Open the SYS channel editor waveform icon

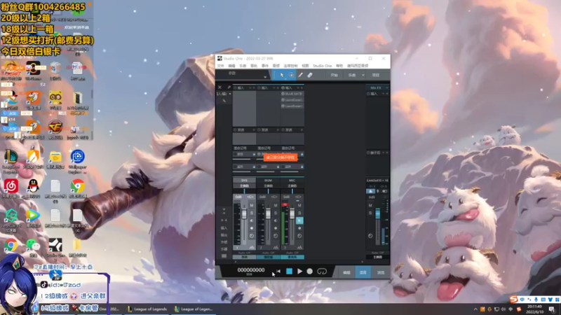pyautogui.click(x=252, y=248)
